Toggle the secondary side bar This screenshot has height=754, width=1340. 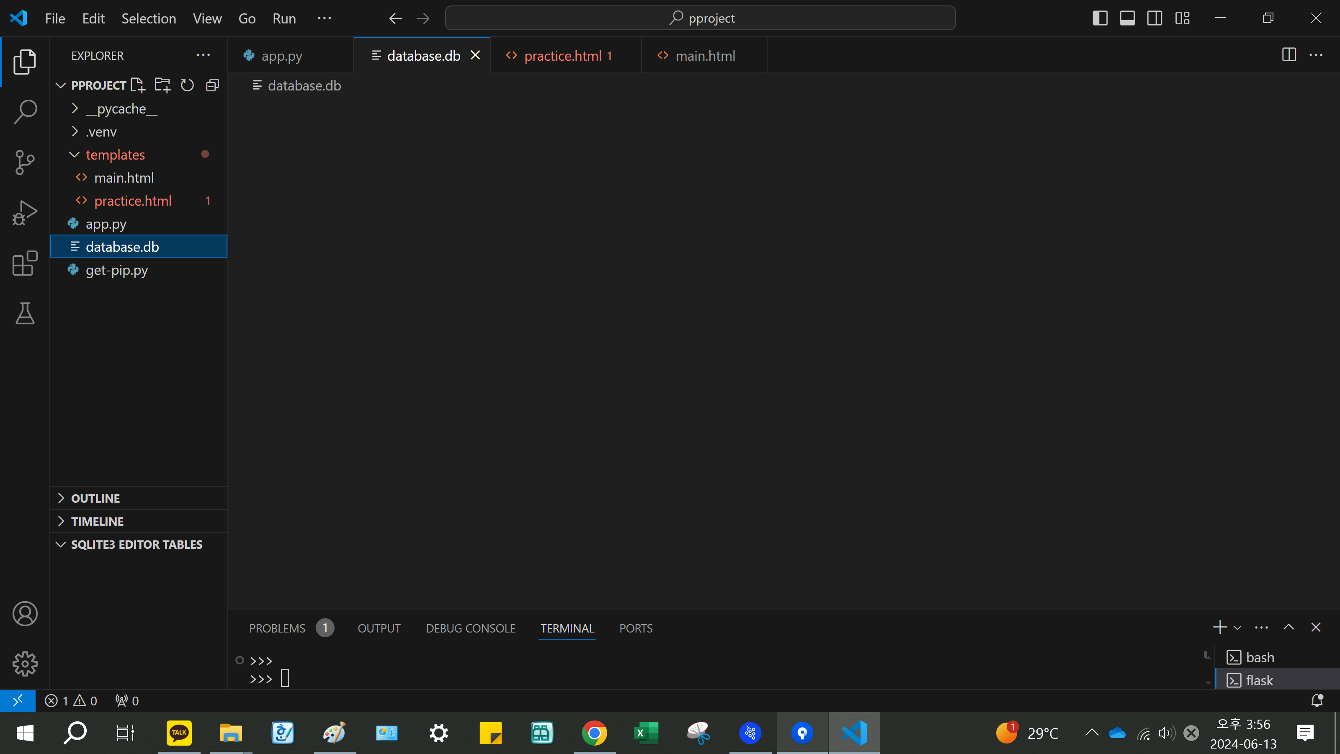coord(1155,18)
